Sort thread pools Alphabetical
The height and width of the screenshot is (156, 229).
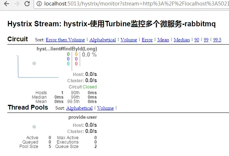79,108
